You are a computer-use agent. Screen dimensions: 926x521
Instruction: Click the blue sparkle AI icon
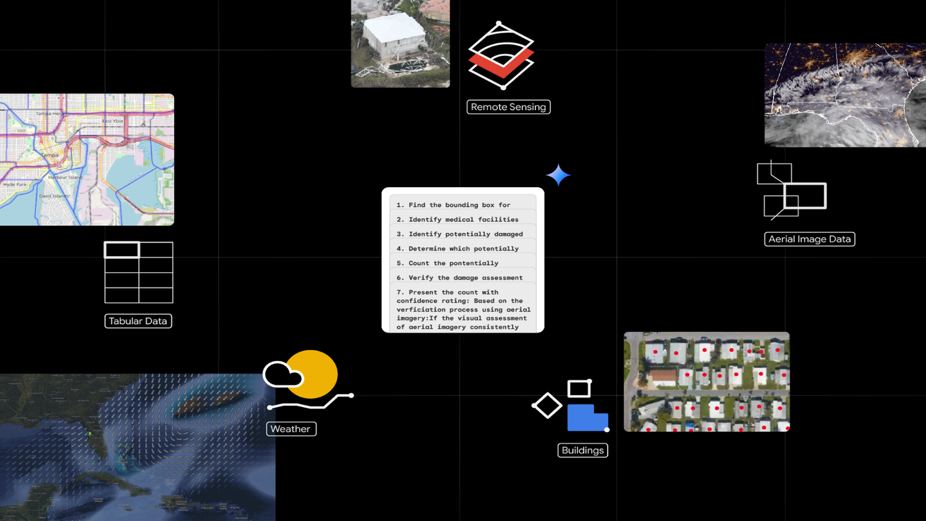click(x=558, y=174)
